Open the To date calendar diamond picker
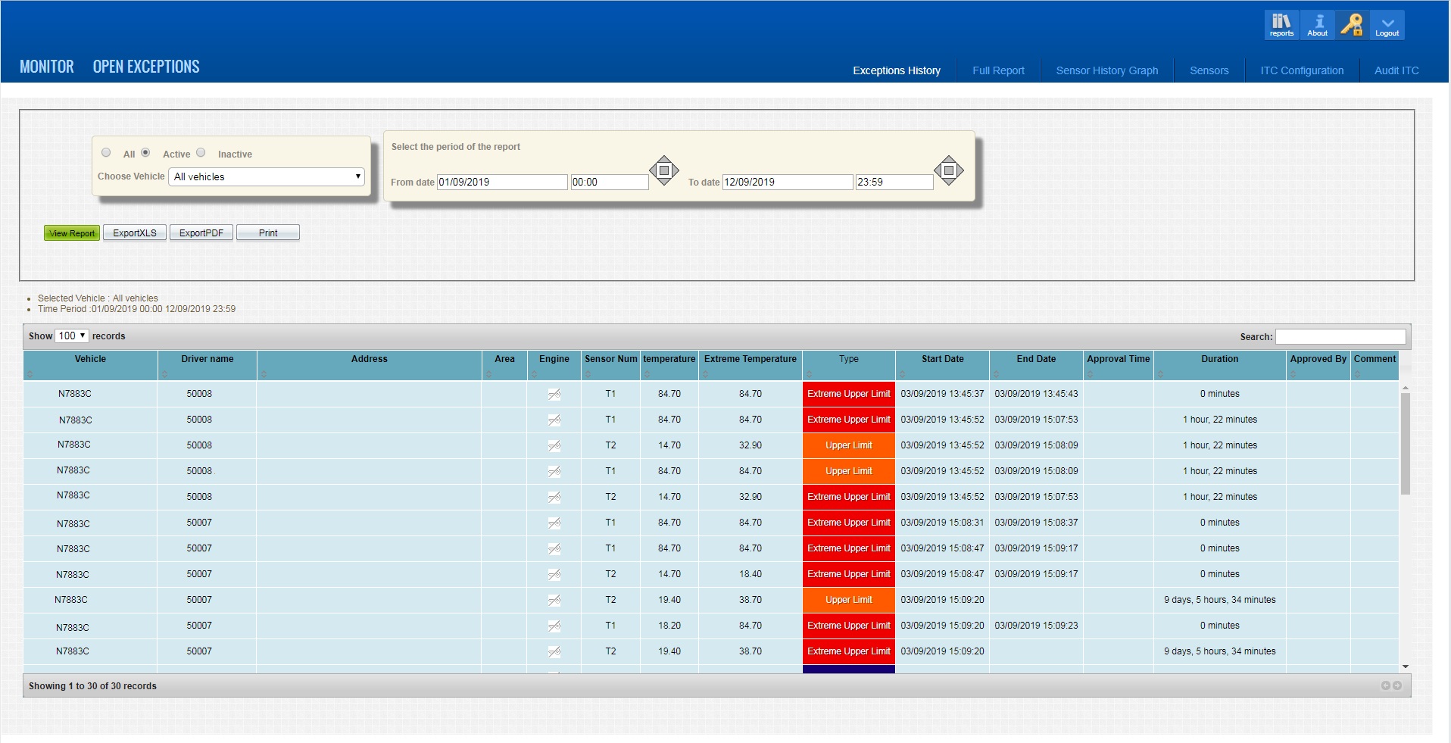This screenshot has height=743, width=1451. pyautogui.click(x=949, y=170)
